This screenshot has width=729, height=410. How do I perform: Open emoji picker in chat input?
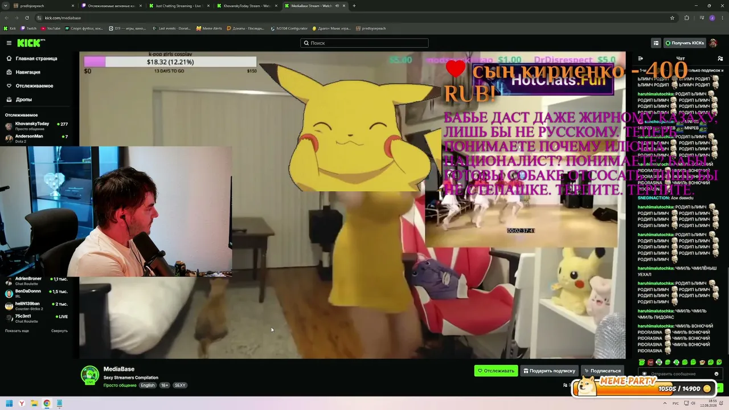coord(716,374)
